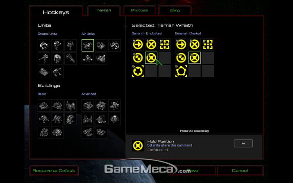Switch to the Terran tab
This screenshot has height=183, width=293.
(x=104, y=11)
